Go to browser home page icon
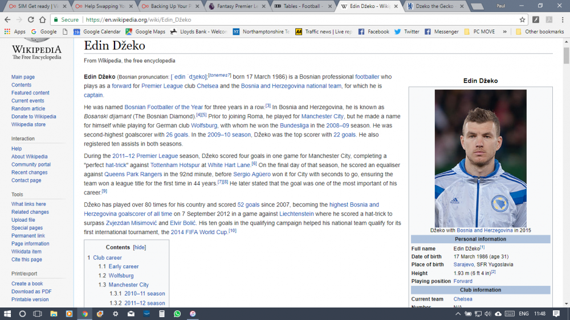Screen dimensions: 570x320 pos(43,19)
